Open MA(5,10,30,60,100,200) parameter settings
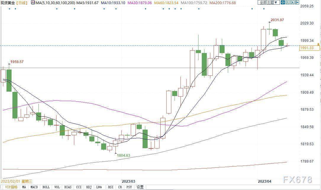The width and height of the screenshot is (321, 190). 55,3
